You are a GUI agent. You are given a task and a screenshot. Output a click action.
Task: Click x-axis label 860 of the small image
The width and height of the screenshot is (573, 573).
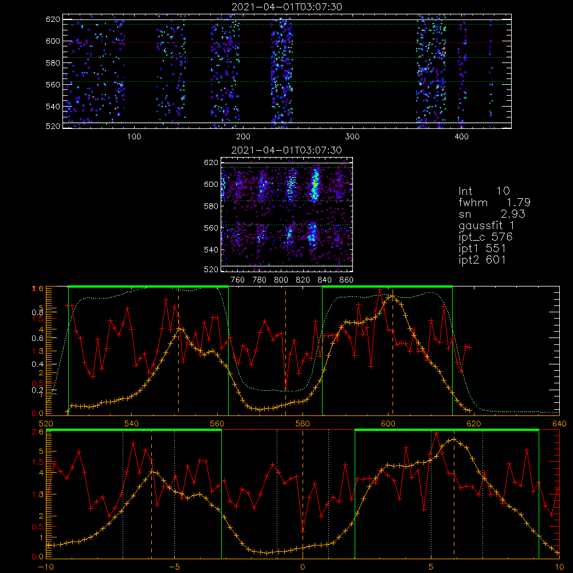[347, 280]
